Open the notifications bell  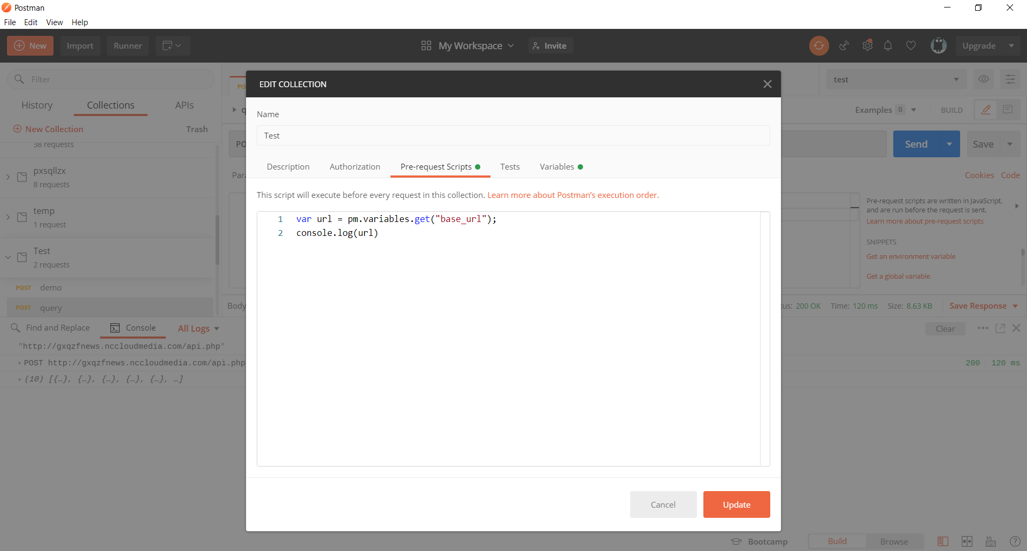[x=888, y=46]
